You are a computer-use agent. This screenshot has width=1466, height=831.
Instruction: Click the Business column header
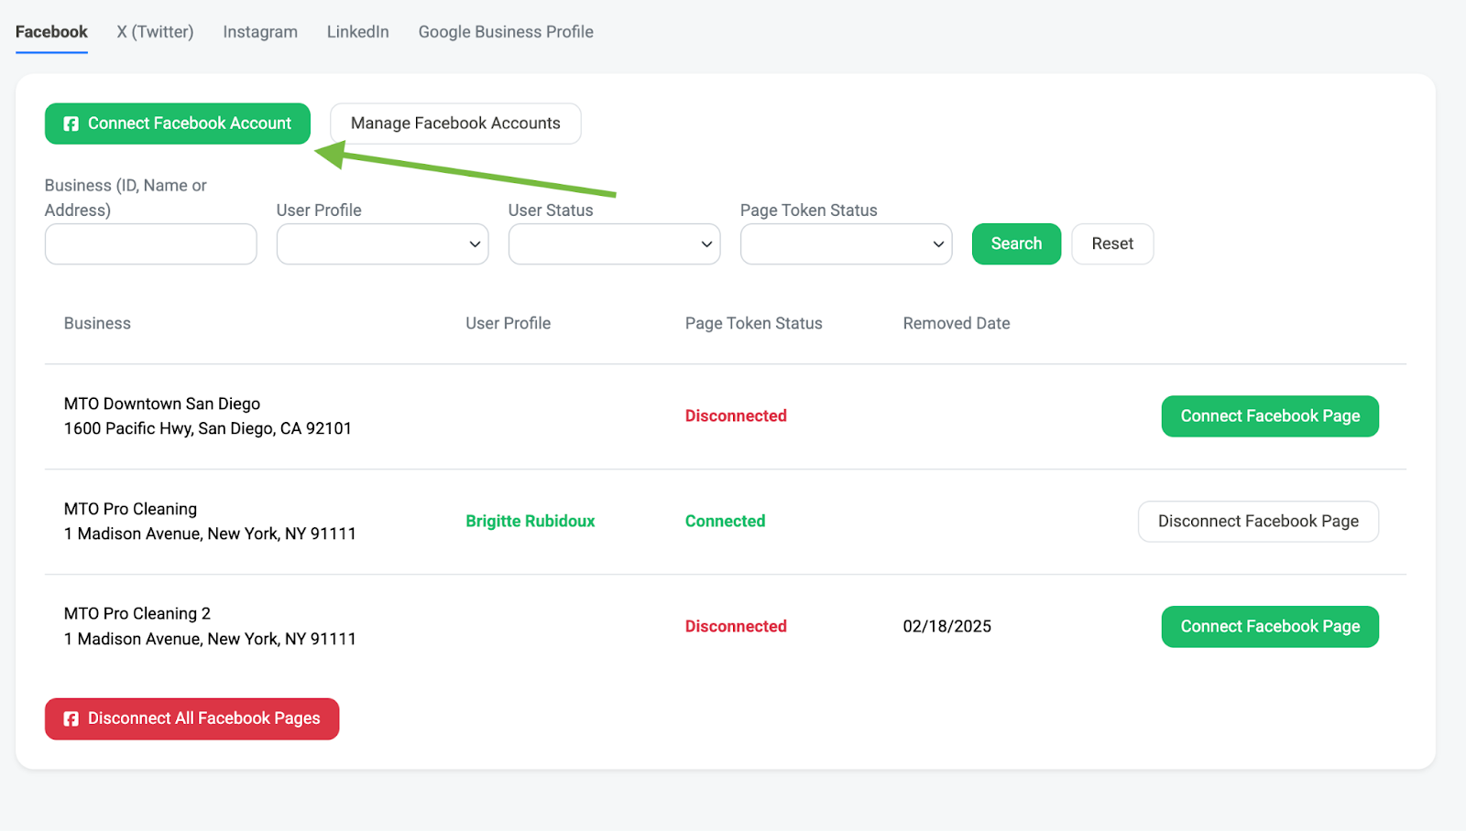point(97,323)
